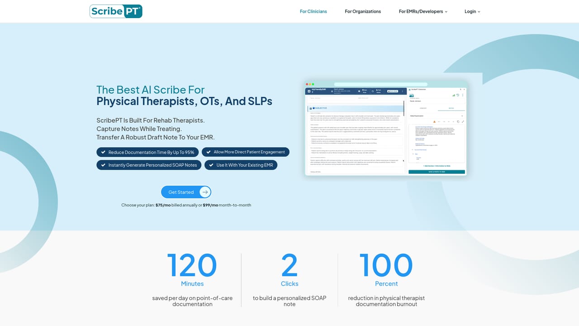Screen dimensions: 579x326
Task: Click the heading "Physical Therapists, OTs, And SLPs"
Action: pyautogui.click(x=185, y=101)
